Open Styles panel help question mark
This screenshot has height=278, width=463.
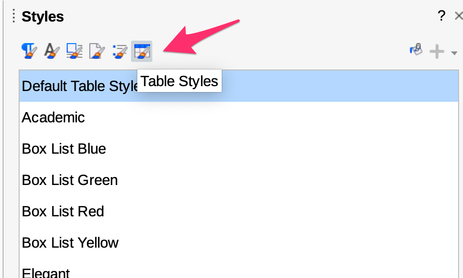(441, 16)
